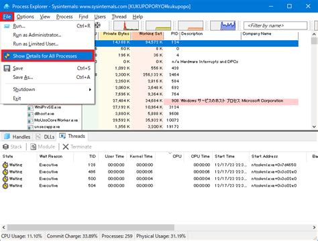Sort threads by the State column
This screenshot has height=241, width=318.
[19, 157]
